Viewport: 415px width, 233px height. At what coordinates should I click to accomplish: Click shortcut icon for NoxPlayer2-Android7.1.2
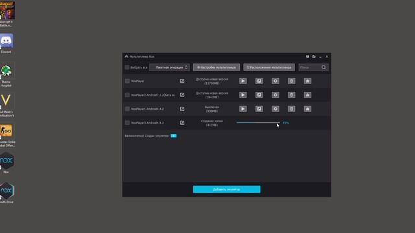point(307,95)
